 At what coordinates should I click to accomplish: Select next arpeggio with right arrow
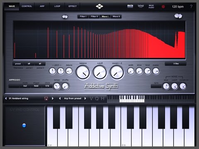(x=85, y=99)
